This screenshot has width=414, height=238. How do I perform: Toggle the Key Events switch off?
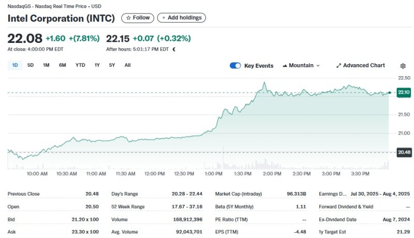235,65
